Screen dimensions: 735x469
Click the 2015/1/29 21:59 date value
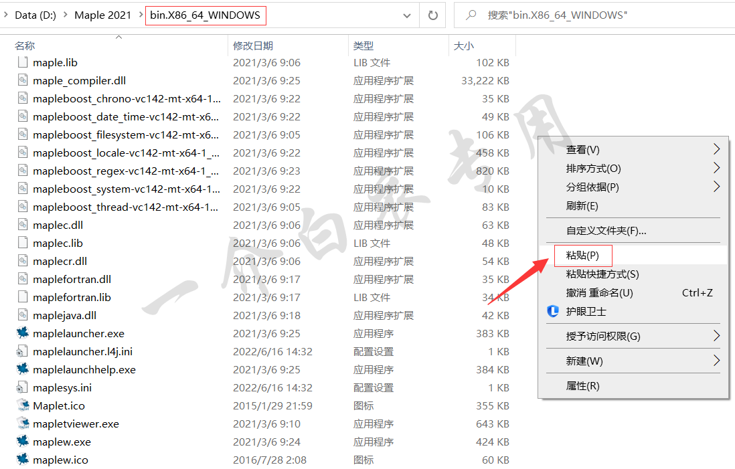click(273, 405)
